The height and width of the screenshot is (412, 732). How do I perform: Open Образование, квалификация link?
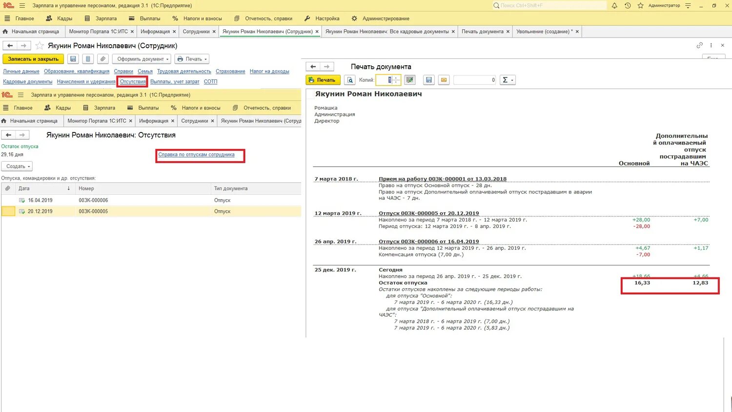click(77, 71)
